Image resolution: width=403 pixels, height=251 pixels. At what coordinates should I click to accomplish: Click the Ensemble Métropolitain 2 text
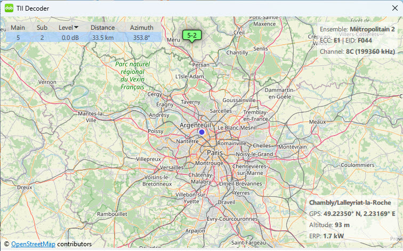click(357, 29)
